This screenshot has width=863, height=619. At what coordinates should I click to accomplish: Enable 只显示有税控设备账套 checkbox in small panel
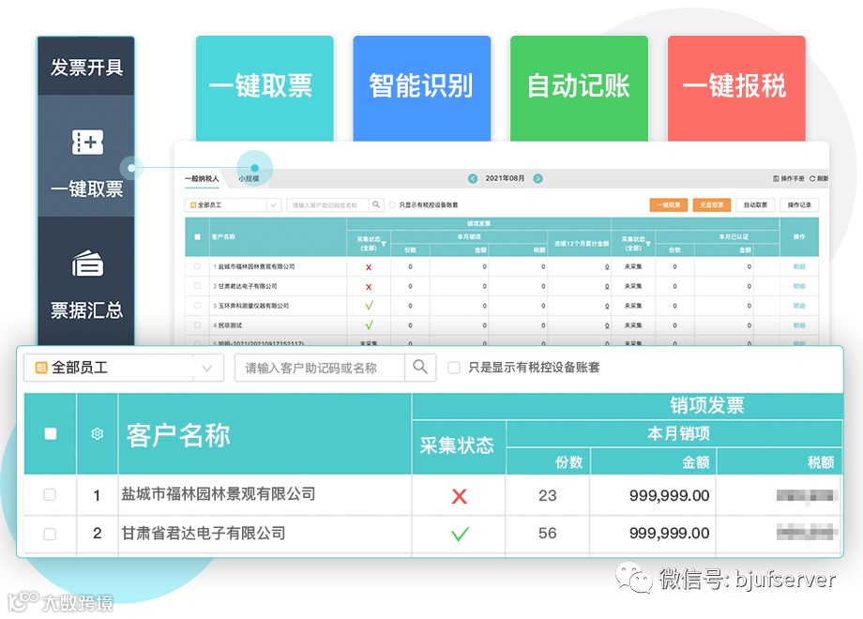392,204
